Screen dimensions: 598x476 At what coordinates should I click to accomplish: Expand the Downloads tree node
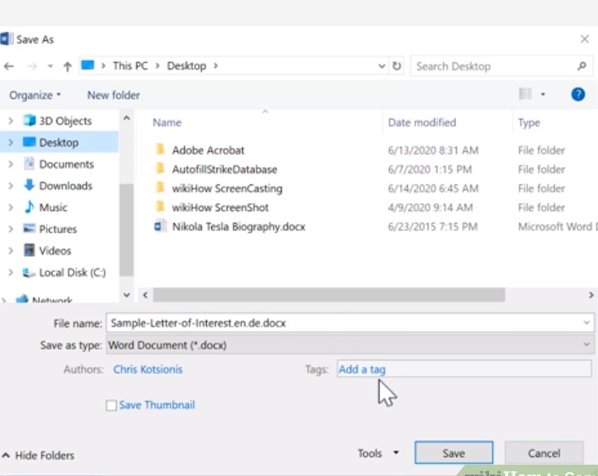pos(11,186)
